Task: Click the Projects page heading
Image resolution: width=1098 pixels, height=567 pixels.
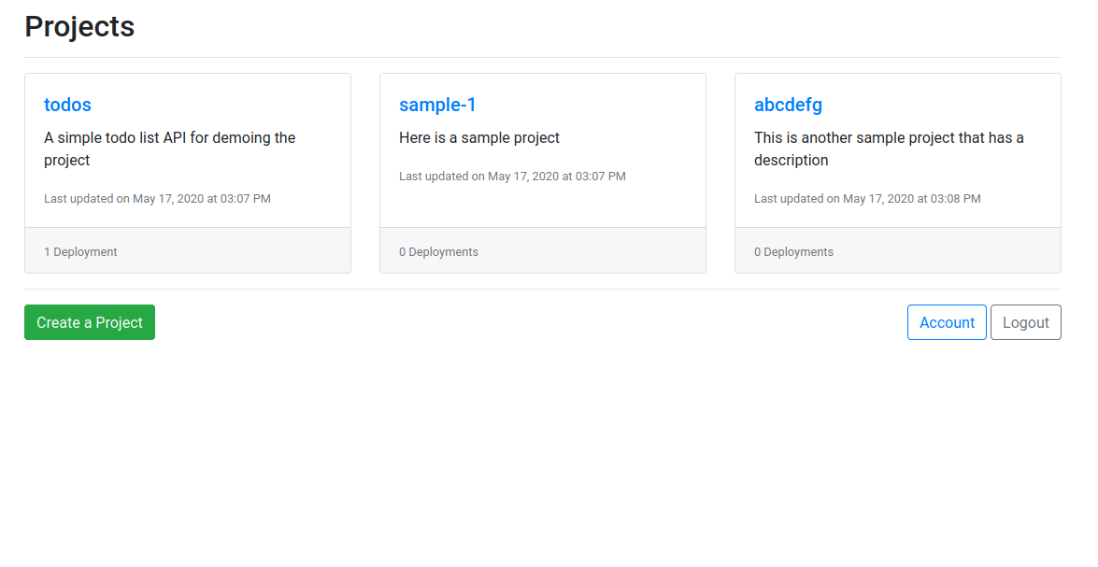Action: click(x=79, y=26)
